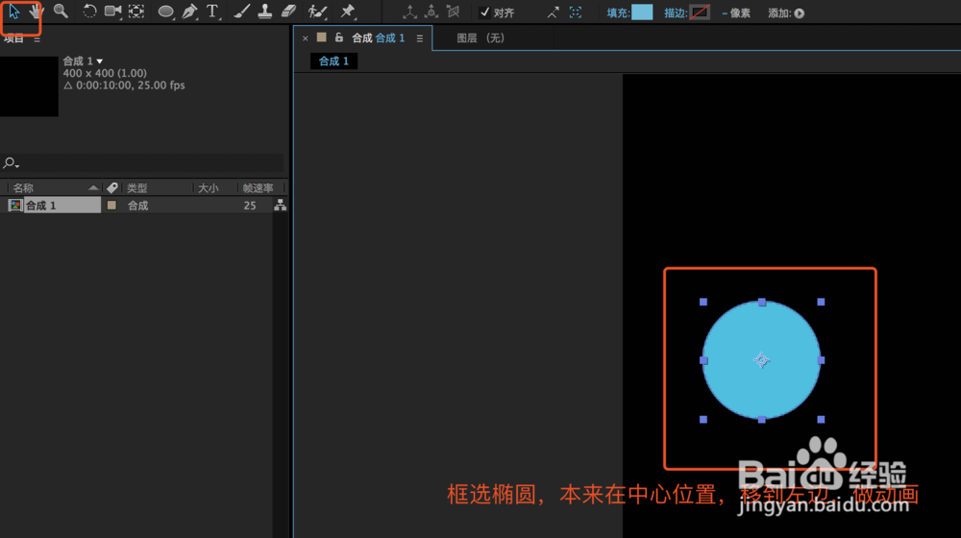Click the project thumbnail preview

coord(29,86)
